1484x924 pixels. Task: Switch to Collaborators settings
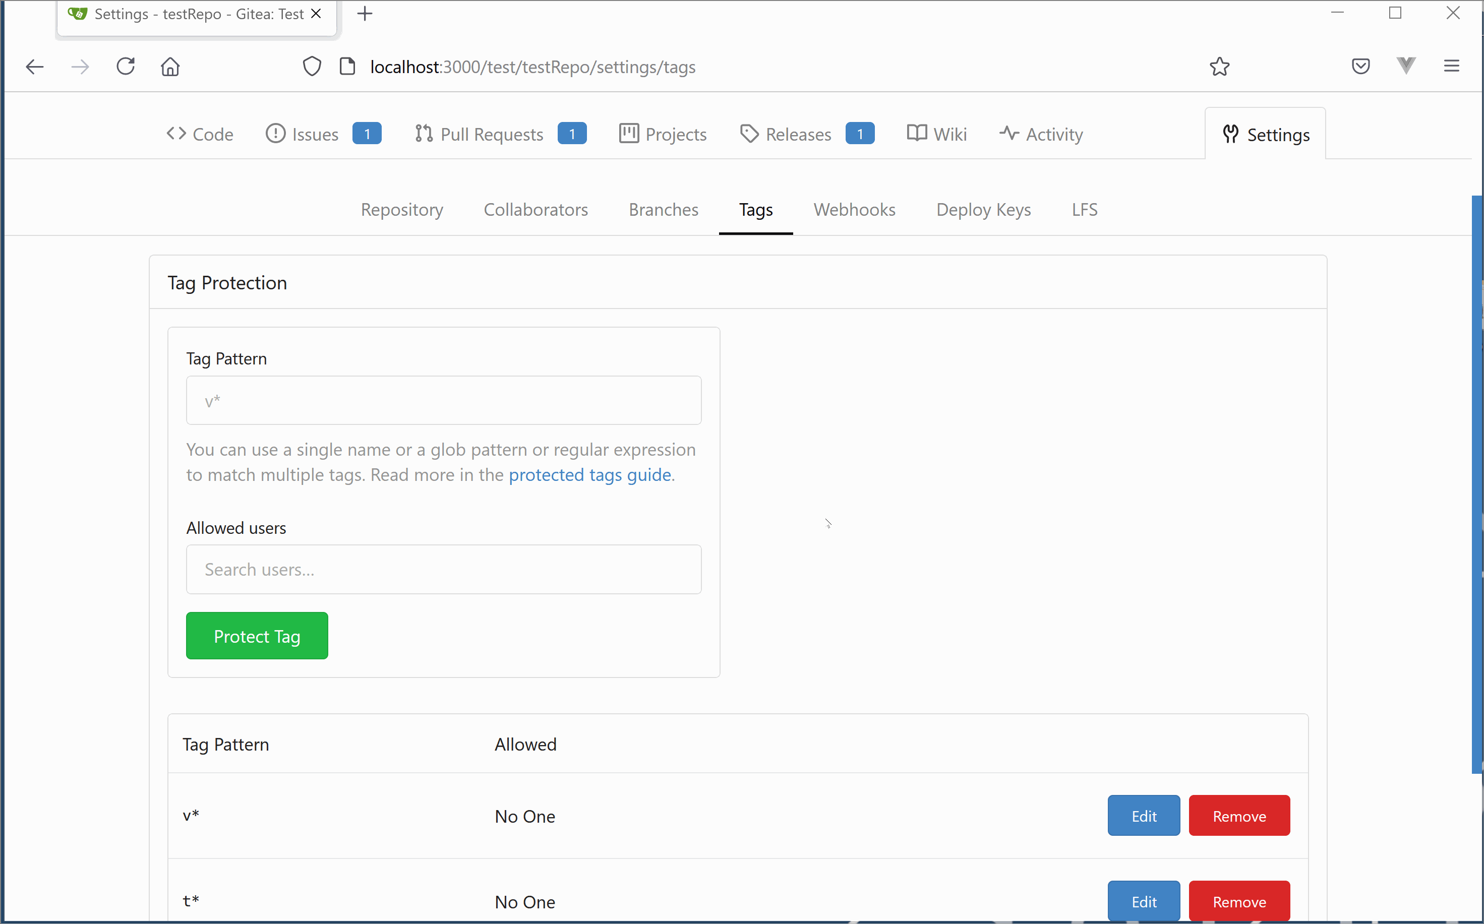pos(536,210)
